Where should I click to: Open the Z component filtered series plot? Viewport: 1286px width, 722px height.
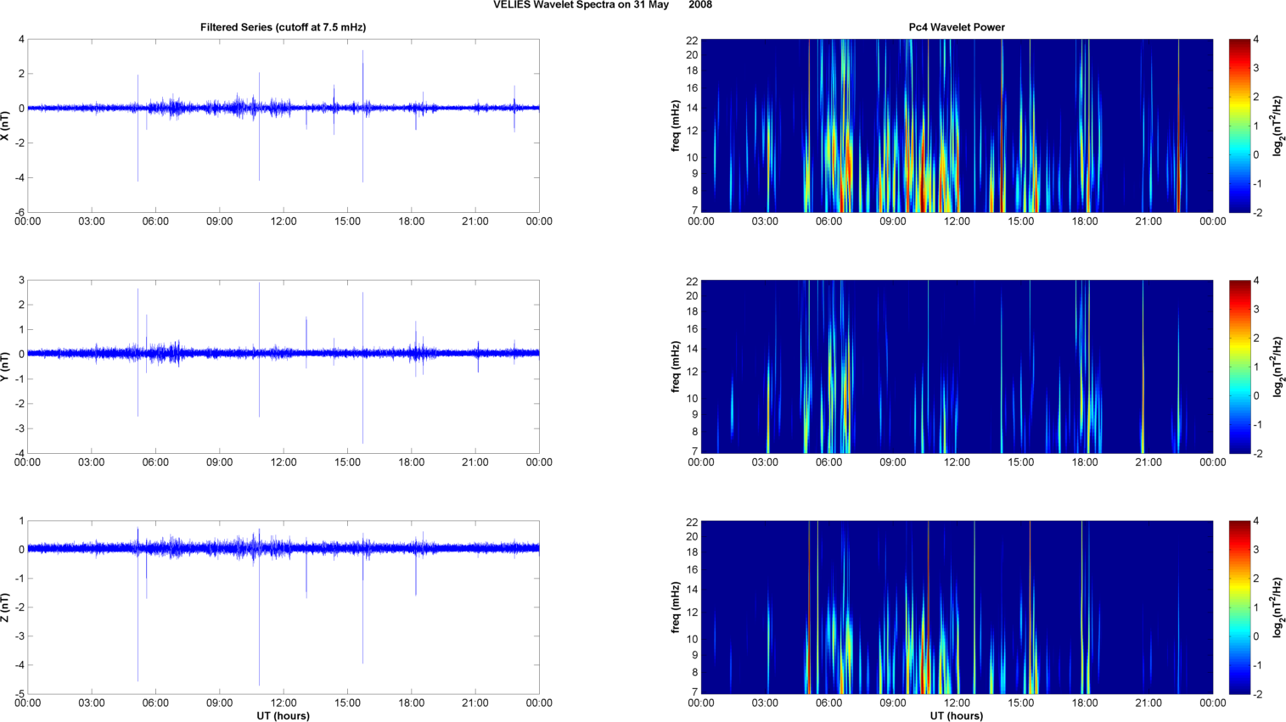(x=283, y=607)
